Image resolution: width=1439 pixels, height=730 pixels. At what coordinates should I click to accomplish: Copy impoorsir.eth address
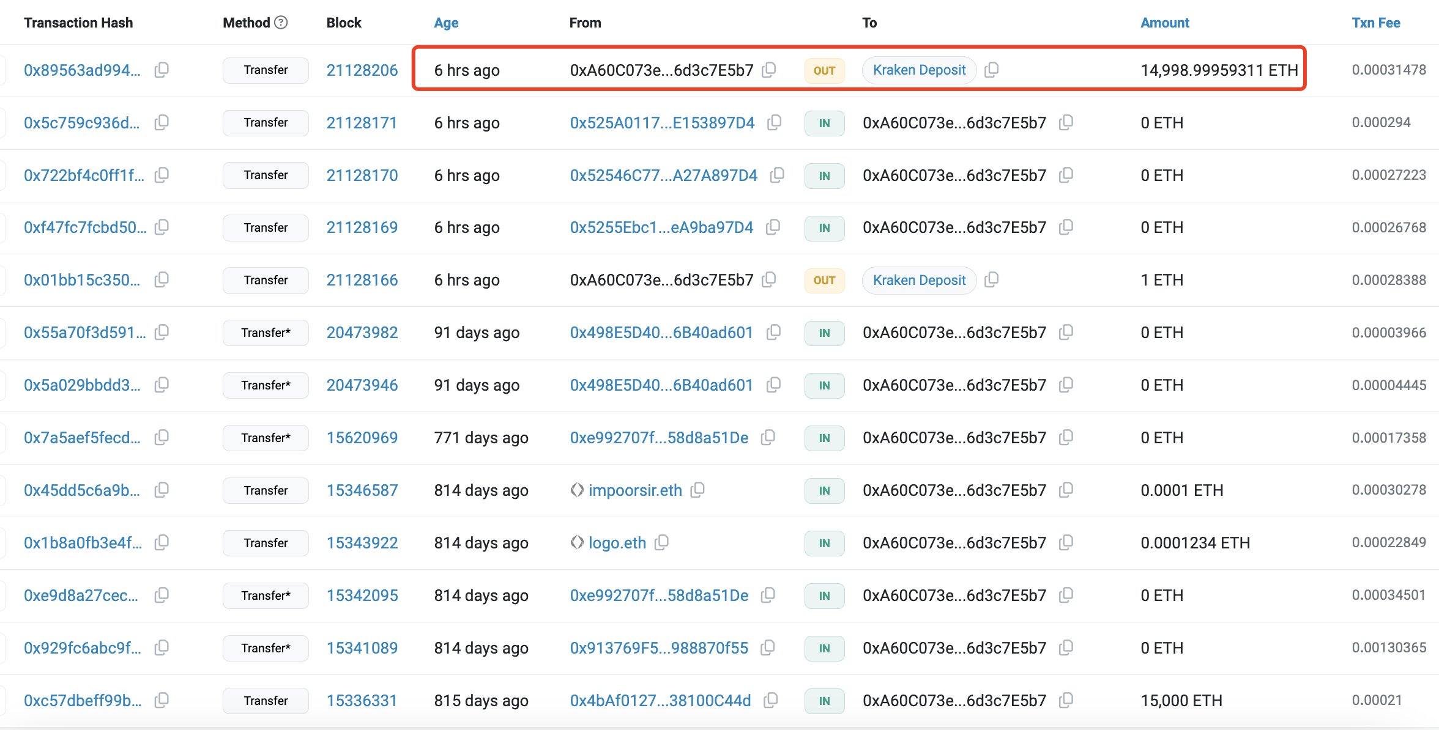[697, 490]
